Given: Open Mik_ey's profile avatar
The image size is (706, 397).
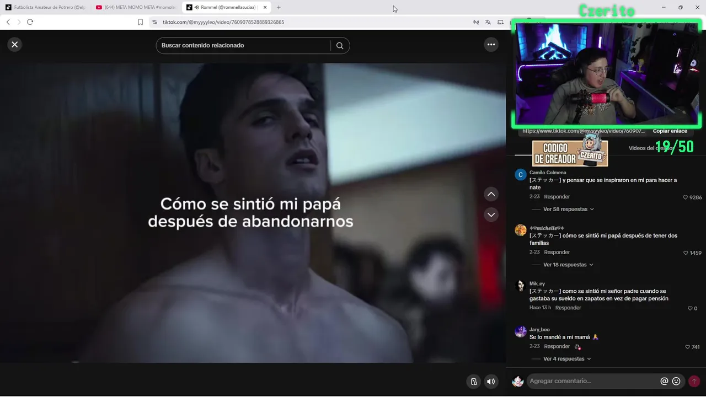Looking at the screenshot, I should click(520, 286).
